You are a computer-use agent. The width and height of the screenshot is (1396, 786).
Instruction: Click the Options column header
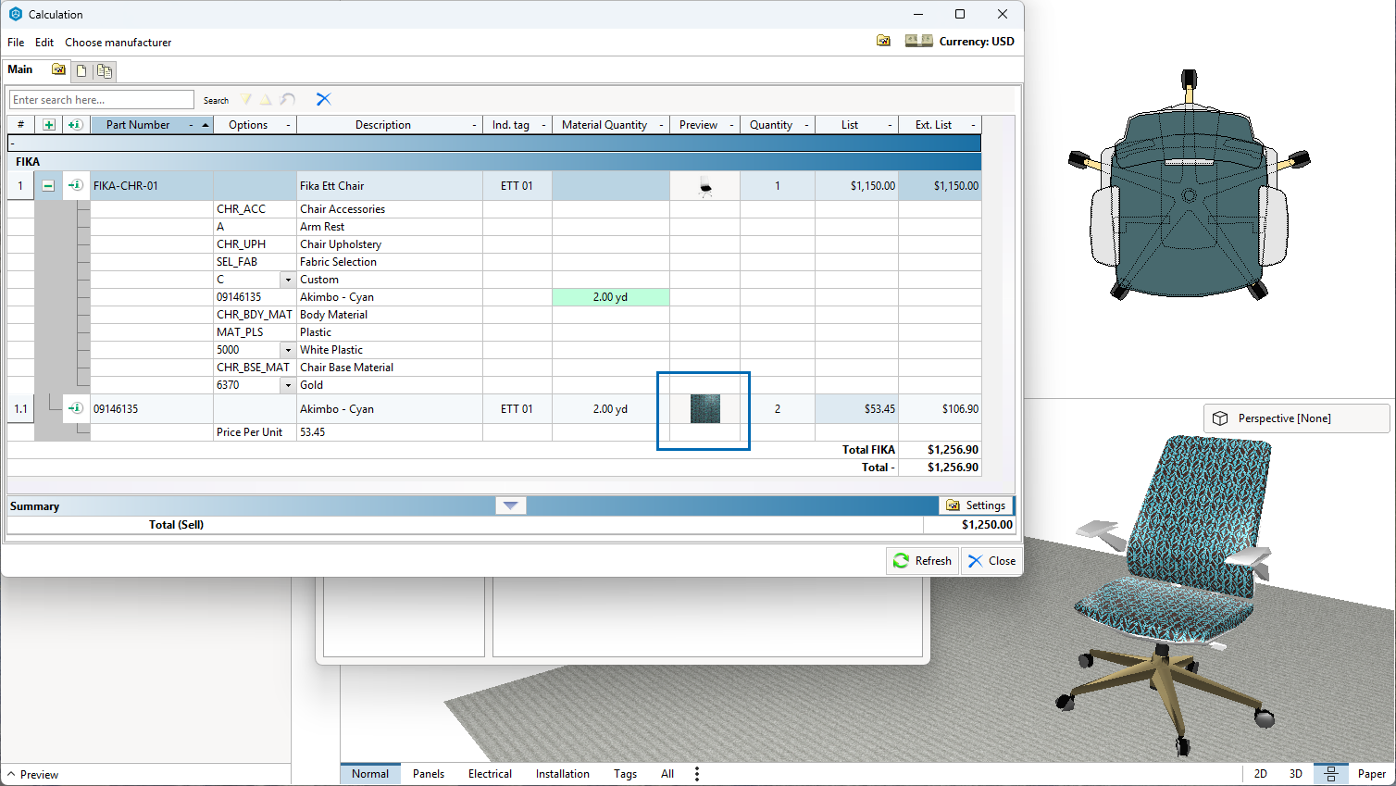tap(256, 125)
